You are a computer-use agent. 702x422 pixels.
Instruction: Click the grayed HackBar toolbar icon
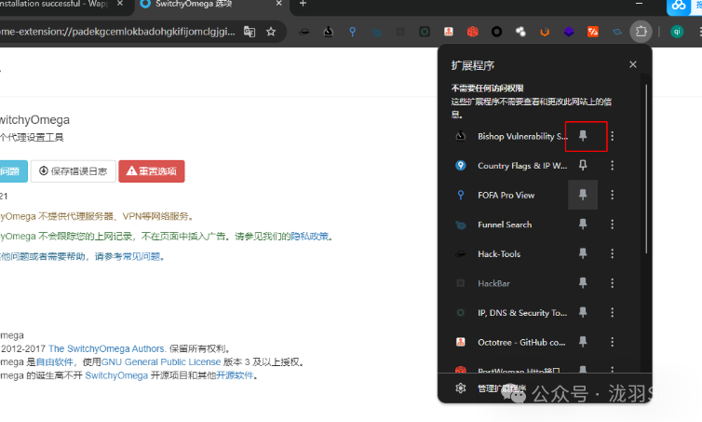[400, 32]
